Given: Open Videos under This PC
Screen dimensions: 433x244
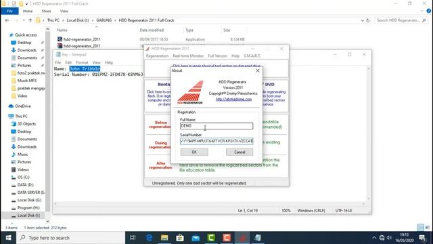Looking at the screenshot, I should point(23,169).
